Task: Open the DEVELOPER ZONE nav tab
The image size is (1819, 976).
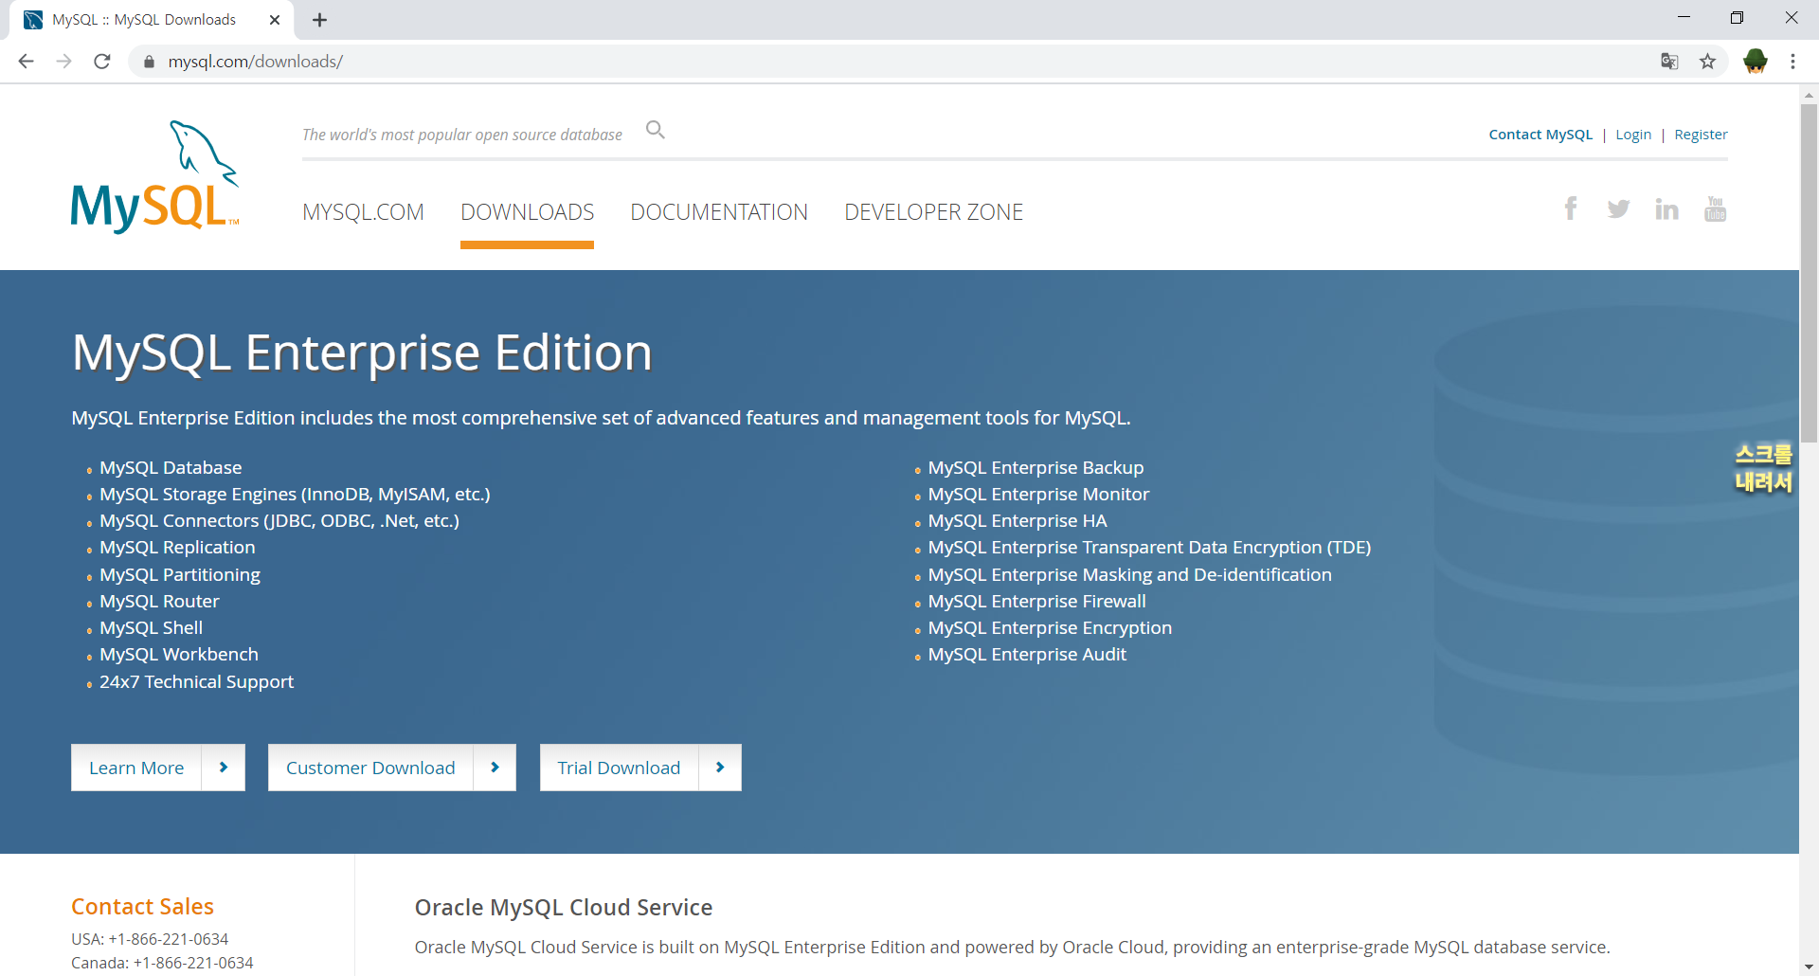Action: click(933, 212)
